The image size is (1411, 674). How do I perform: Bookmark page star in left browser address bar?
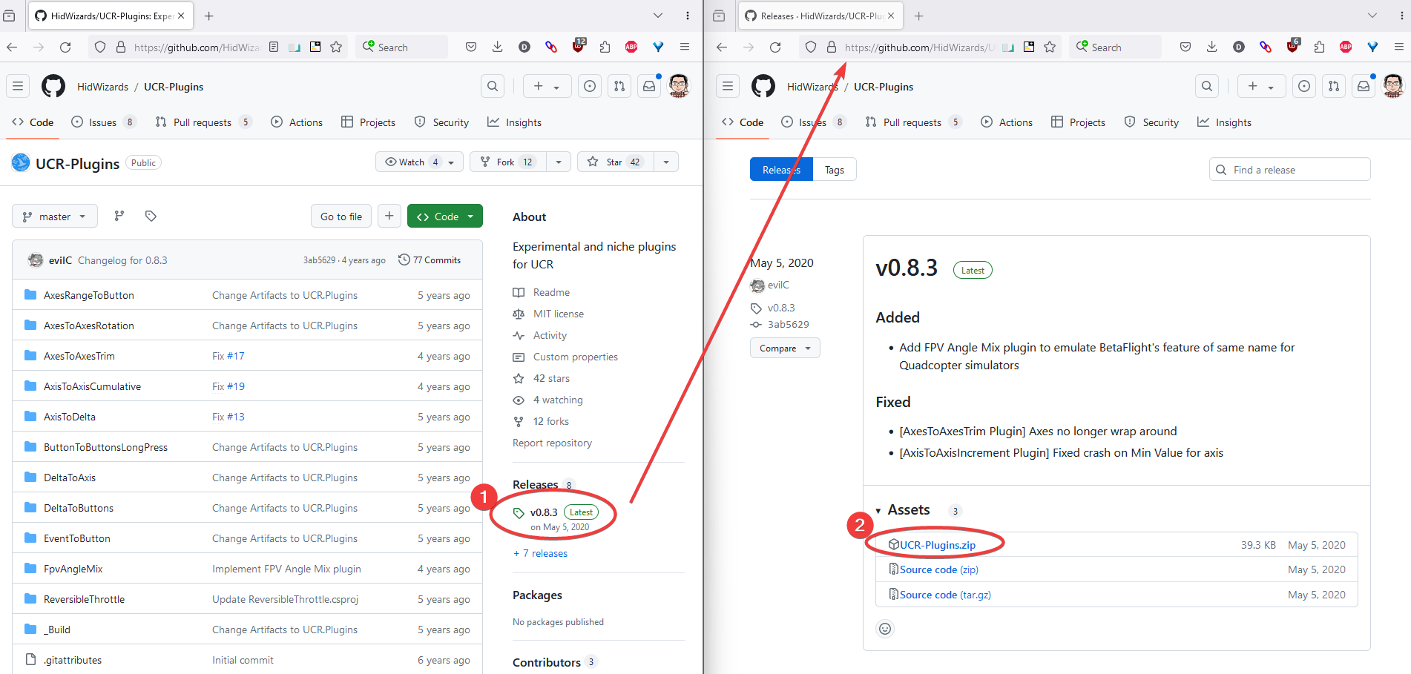click(x=336, y=47)
